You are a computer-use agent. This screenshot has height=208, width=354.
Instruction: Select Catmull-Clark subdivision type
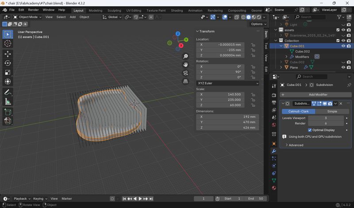pos(298,112)
